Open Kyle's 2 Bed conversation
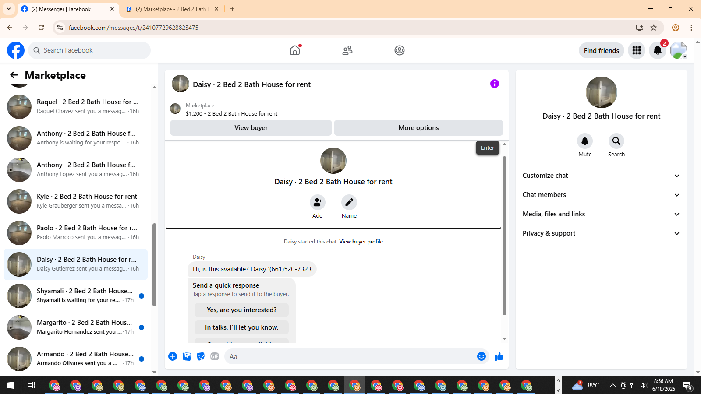701x394 pixels. coord(75,201)
